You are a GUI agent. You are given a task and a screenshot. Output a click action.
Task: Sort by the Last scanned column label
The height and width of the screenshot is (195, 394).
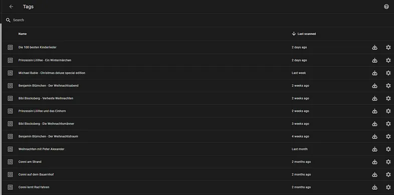pyautogui.click(x=307, y=34)
